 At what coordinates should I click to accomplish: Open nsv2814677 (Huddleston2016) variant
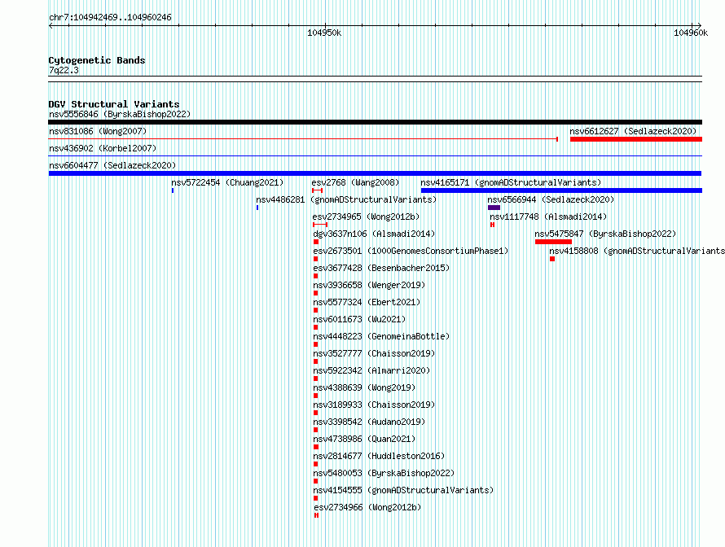[x=379, y=456]
